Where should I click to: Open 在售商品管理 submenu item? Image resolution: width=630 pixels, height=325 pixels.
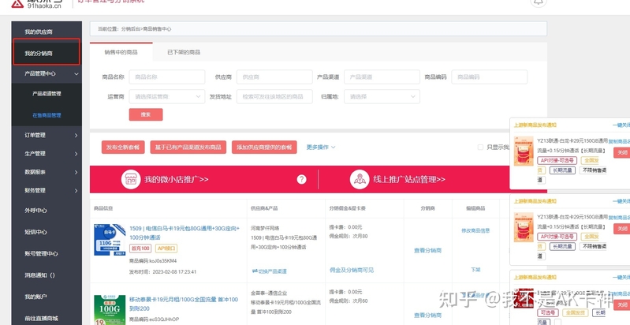47,115
